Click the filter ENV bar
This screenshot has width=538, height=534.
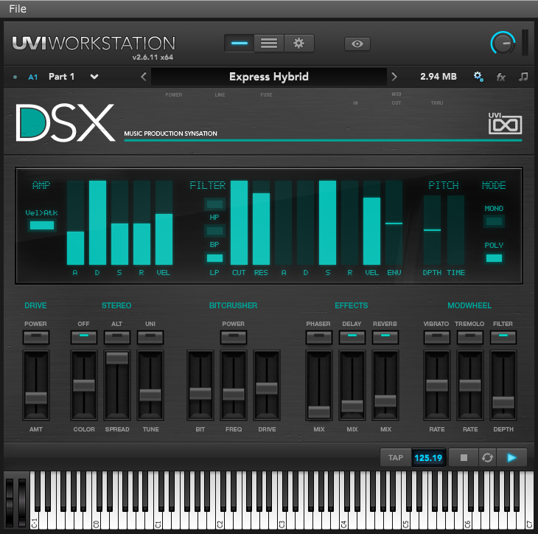pos(394,223)
